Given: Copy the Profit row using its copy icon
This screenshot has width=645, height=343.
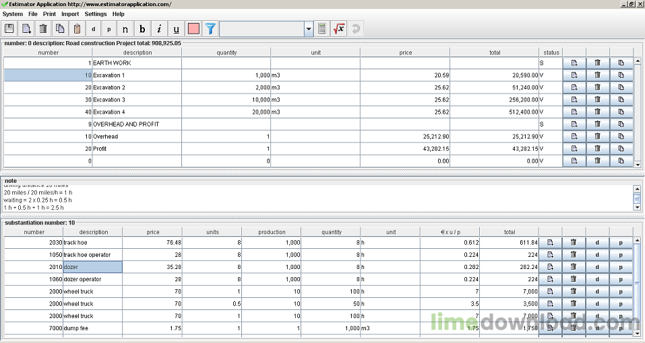Looking at the screenshot, I should coord(621,149).
